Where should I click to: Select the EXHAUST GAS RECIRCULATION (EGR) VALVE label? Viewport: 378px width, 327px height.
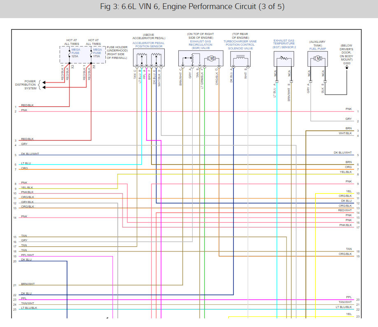click(201, 44)
